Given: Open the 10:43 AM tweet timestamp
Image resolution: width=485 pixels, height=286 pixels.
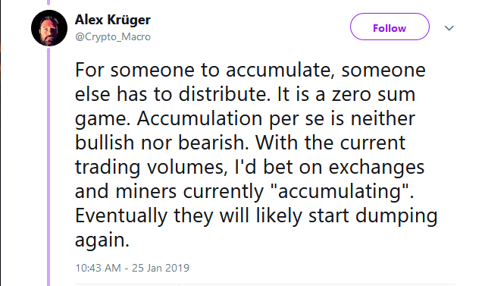Looking at the screenshot, I should [x=98, y=268].
